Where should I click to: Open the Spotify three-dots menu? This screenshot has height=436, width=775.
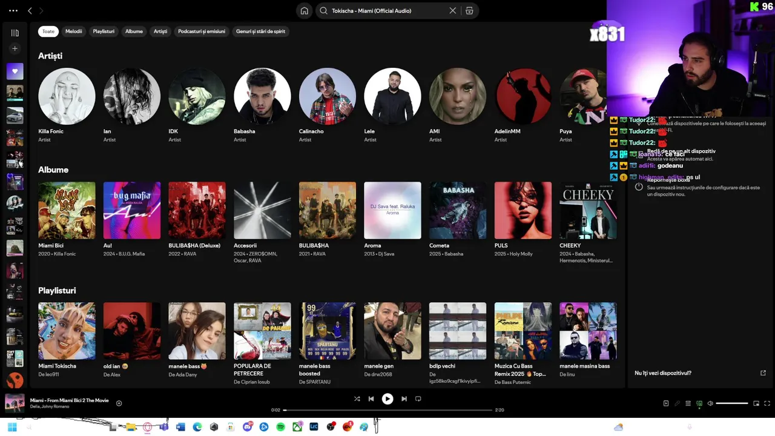coord(13,11)
